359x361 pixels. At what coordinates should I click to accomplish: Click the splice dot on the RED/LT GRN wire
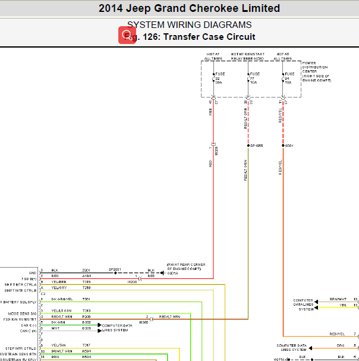coord(248,146)
